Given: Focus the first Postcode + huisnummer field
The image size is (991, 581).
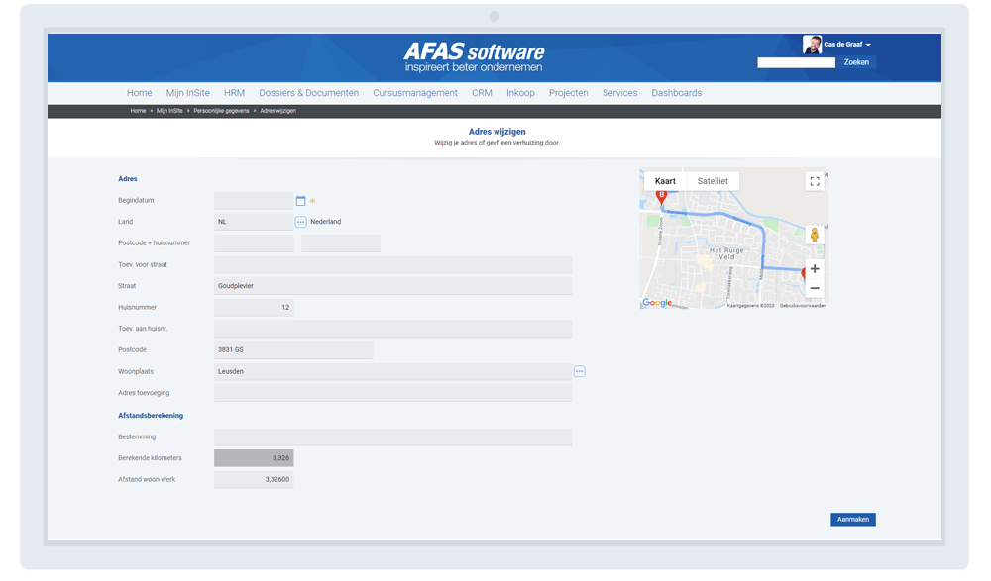Looking at the screenshot, I should (x=254, y=243).
